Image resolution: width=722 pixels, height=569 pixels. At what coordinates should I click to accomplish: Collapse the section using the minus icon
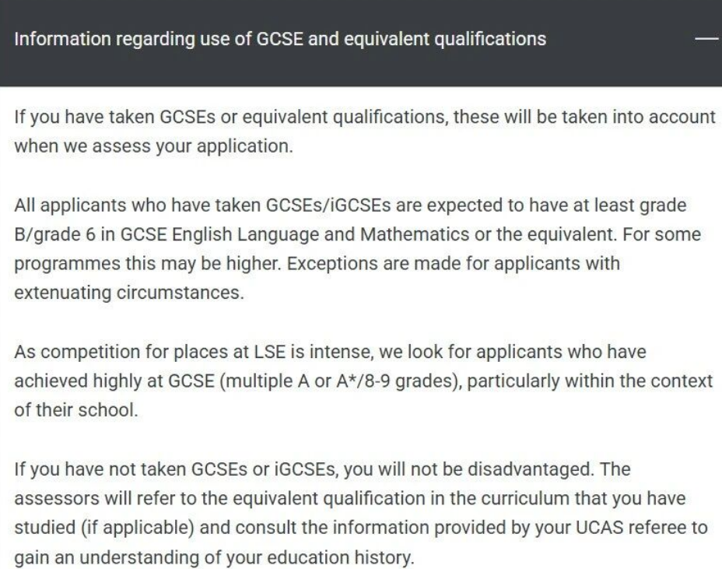(x=706, y=39)
